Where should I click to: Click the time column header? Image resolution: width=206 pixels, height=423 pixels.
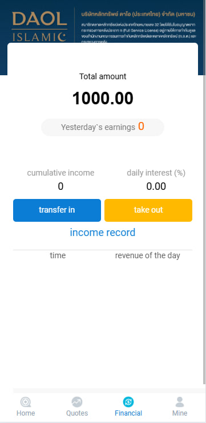(x=58, y=255)
